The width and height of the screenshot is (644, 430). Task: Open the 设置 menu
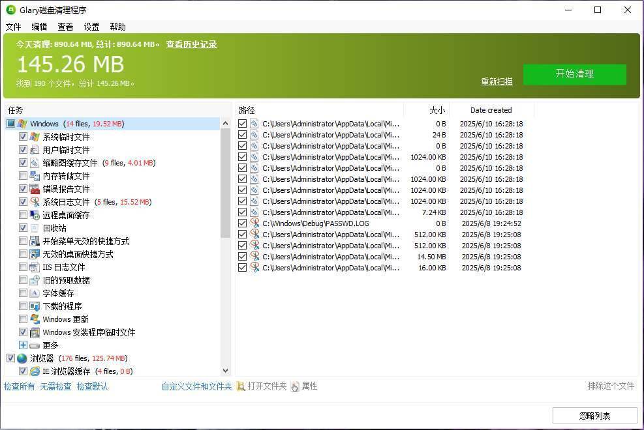(91, 27)
